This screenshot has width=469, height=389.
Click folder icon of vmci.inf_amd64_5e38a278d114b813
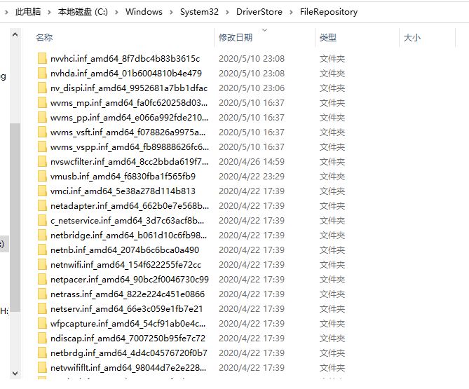coord(42,191)
